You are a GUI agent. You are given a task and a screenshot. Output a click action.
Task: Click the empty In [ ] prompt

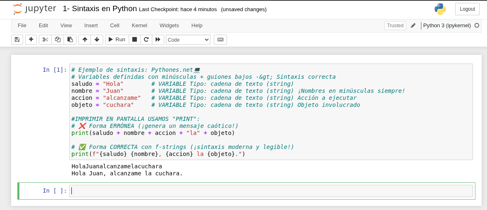tap(54, 191)
